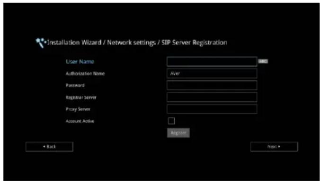Click the SIP Server Registration heading text

(194, 43)
